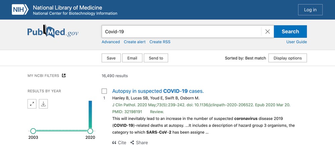This screenshot has width=335, height=146.
Task: Open the Advanced search link
Action: click(111, 42)
